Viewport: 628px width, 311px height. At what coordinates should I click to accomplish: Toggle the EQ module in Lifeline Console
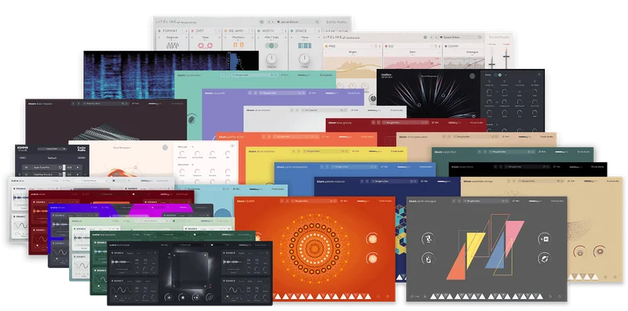[386, 46]
